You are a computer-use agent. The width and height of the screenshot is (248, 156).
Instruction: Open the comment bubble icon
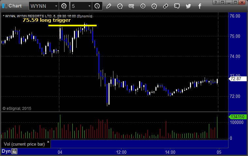(x=177, y=6)
